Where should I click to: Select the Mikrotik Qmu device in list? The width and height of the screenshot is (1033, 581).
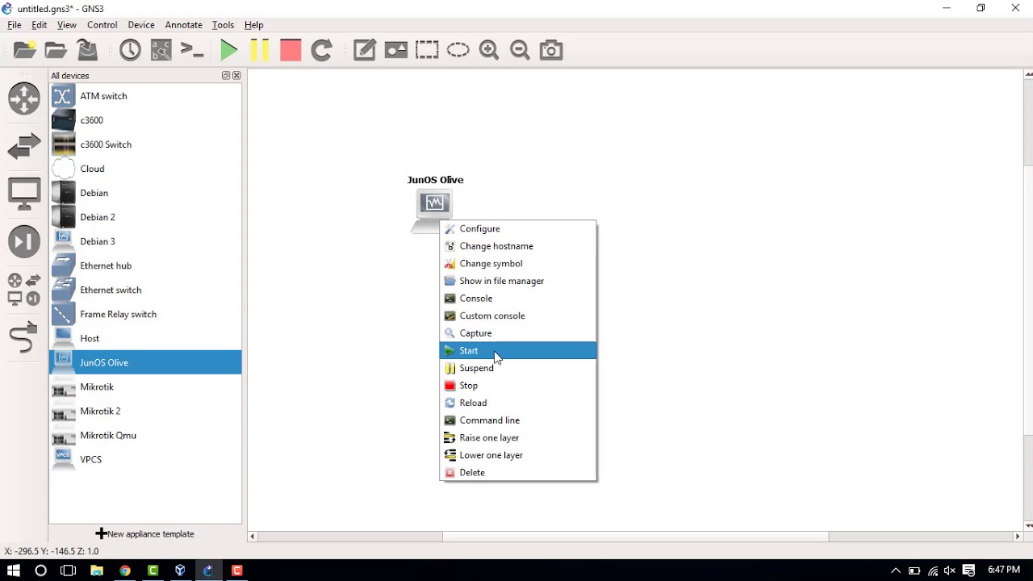click(x=108, y=436)
